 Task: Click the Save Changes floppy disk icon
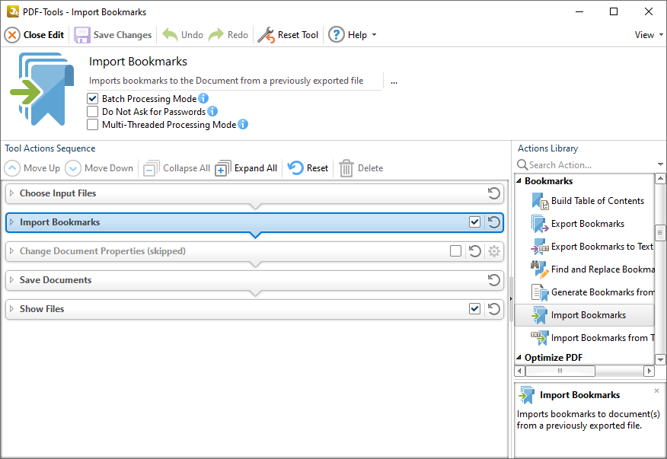(82, 35)
